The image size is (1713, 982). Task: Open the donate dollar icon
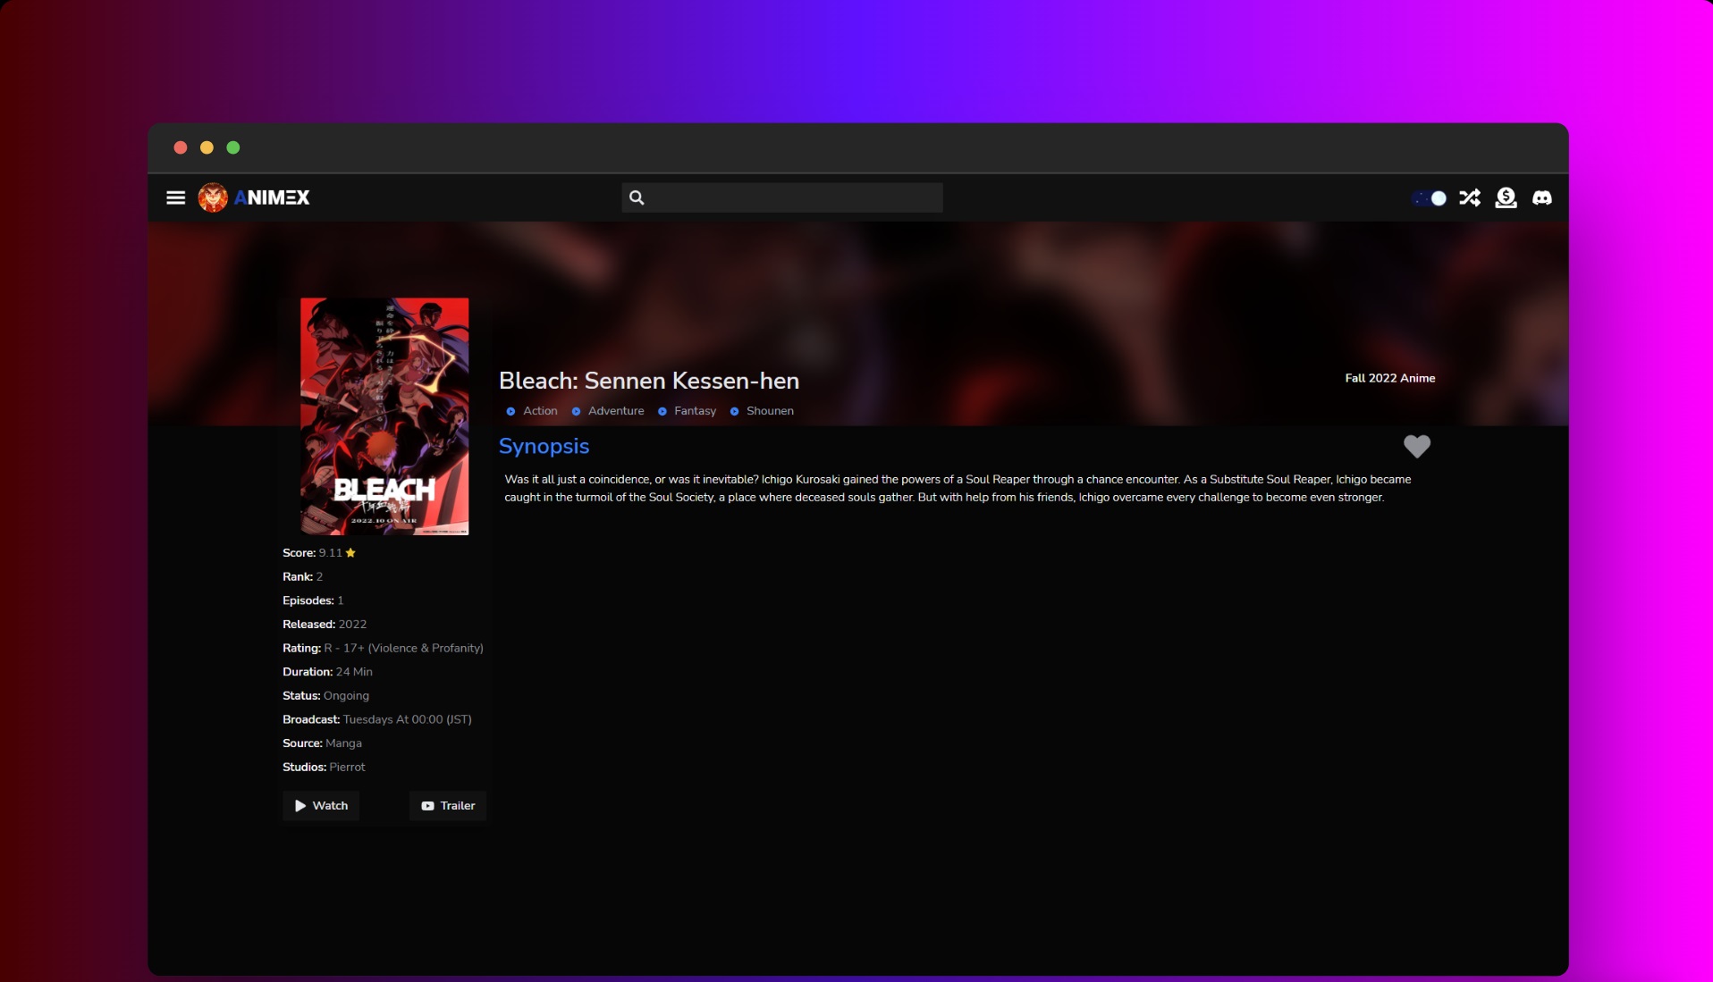pos(1506,197)
